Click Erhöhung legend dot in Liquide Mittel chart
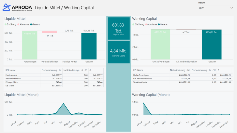The height and width of the screenshot is (133, 237). pos(6,24)
